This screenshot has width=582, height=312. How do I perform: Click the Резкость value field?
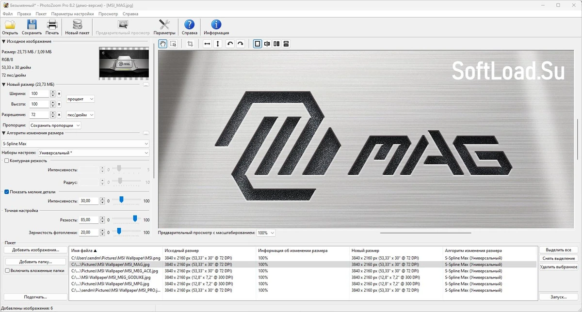(89, 219)
